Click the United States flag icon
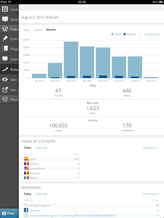The image size is (164, 218). (x=26, y=168)
